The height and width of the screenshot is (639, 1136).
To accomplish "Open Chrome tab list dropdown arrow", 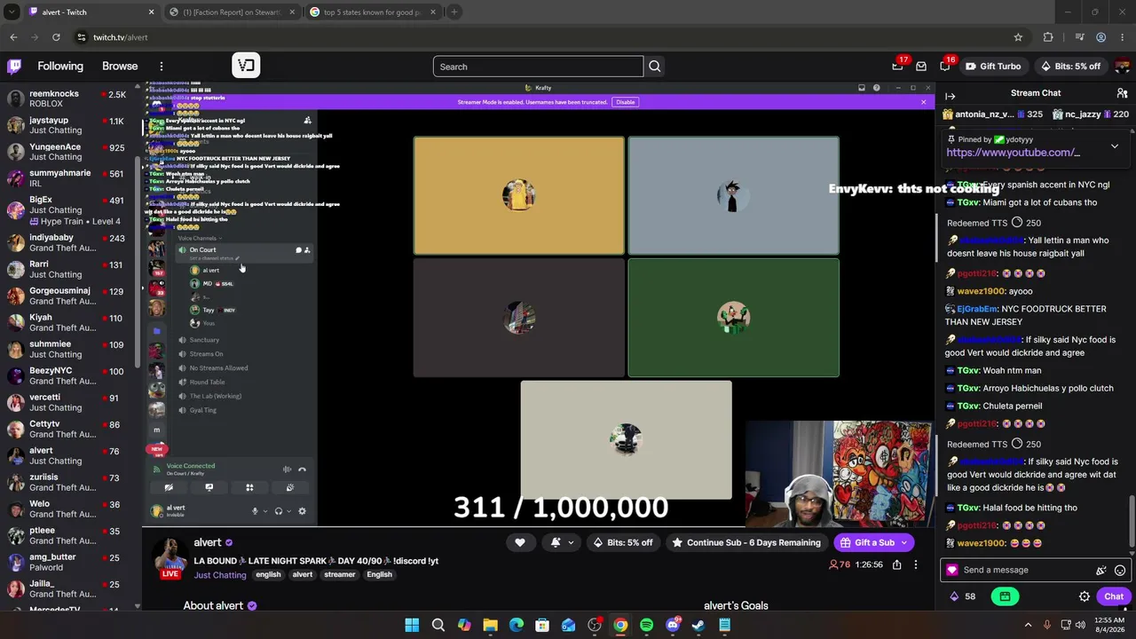I will pyautogui.click(x=12, y=12).
